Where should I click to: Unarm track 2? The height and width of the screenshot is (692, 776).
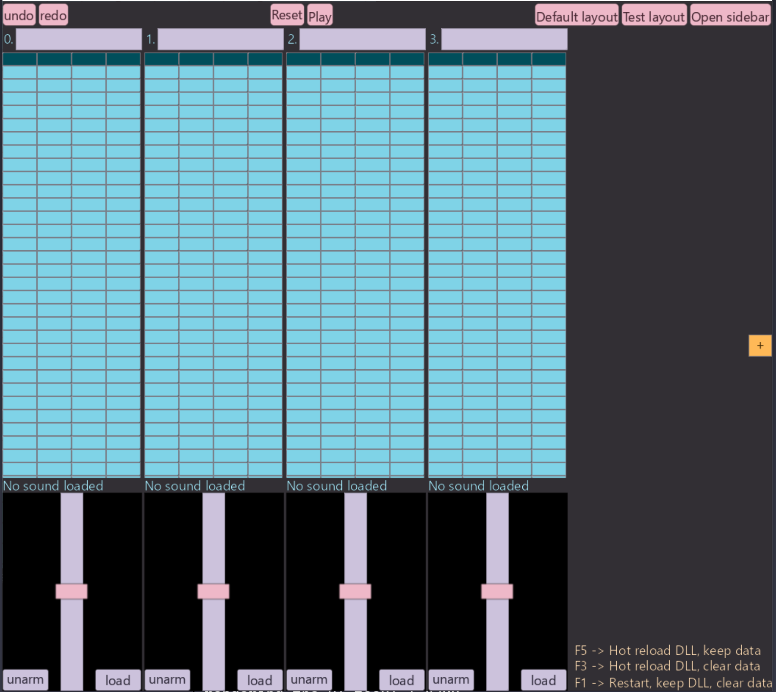[x=309, y=680]
